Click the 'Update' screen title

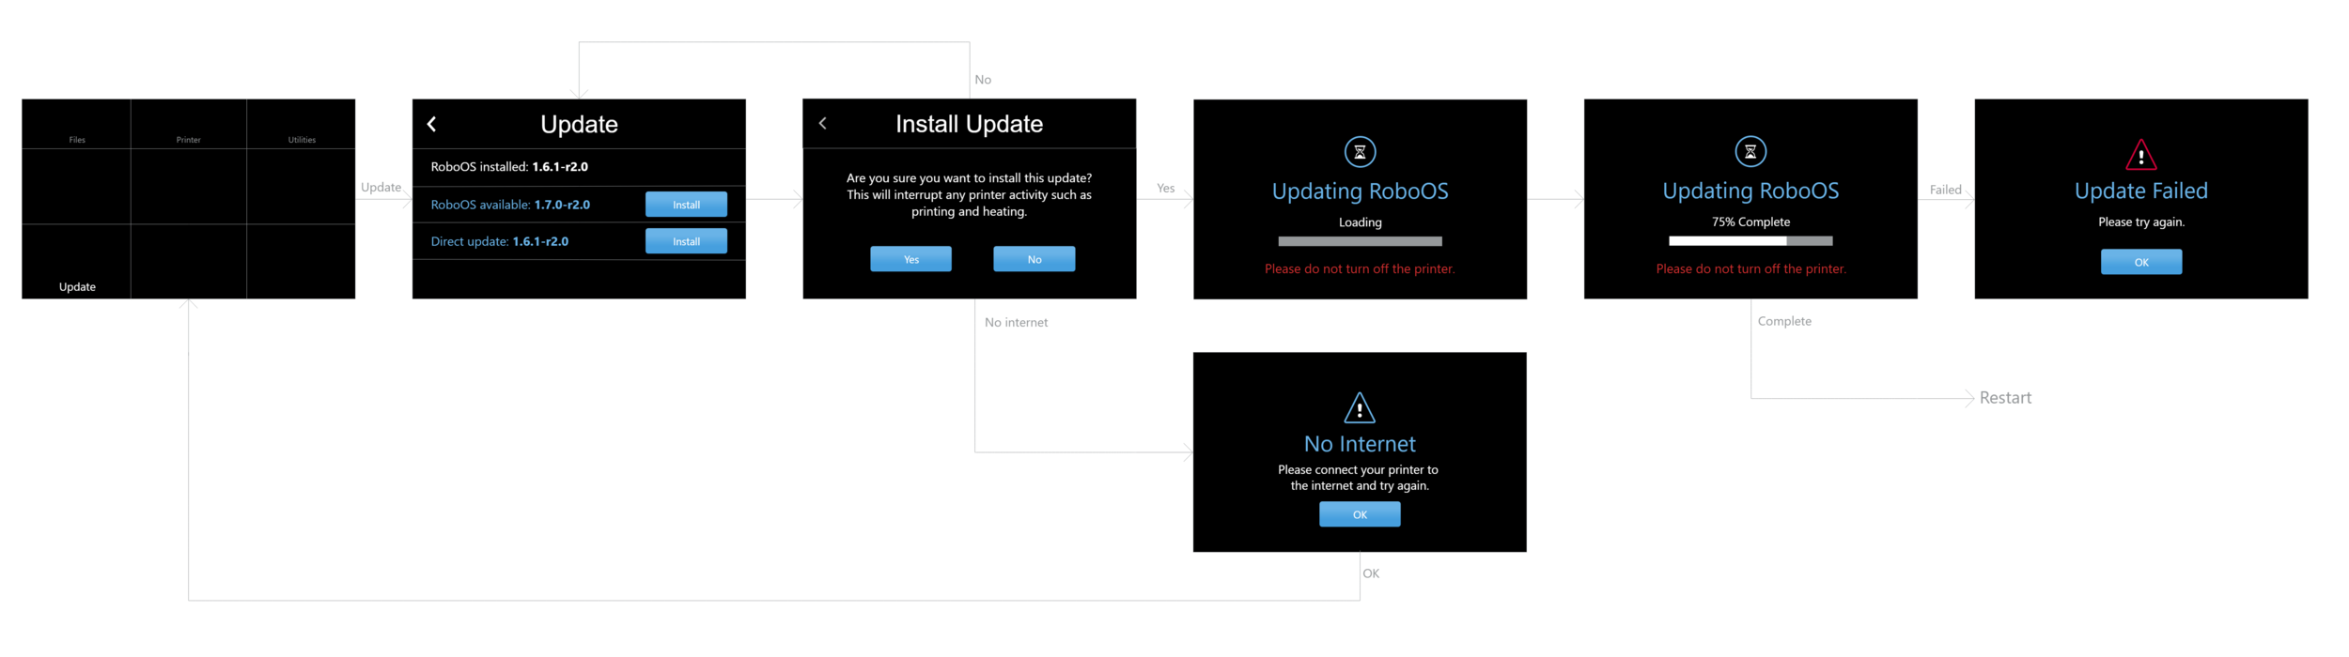579,124
